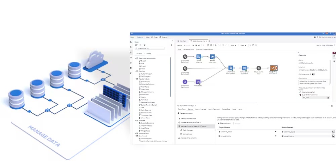Open the Add dropdown in flow toolbar

233,45
